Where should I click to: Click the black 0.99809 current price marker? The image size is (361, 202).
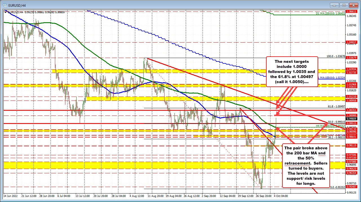point(352,119)
